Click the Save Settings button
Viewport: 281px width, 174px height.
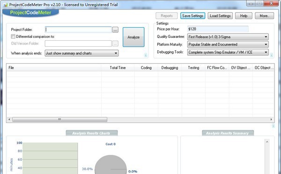pos(192,16)
